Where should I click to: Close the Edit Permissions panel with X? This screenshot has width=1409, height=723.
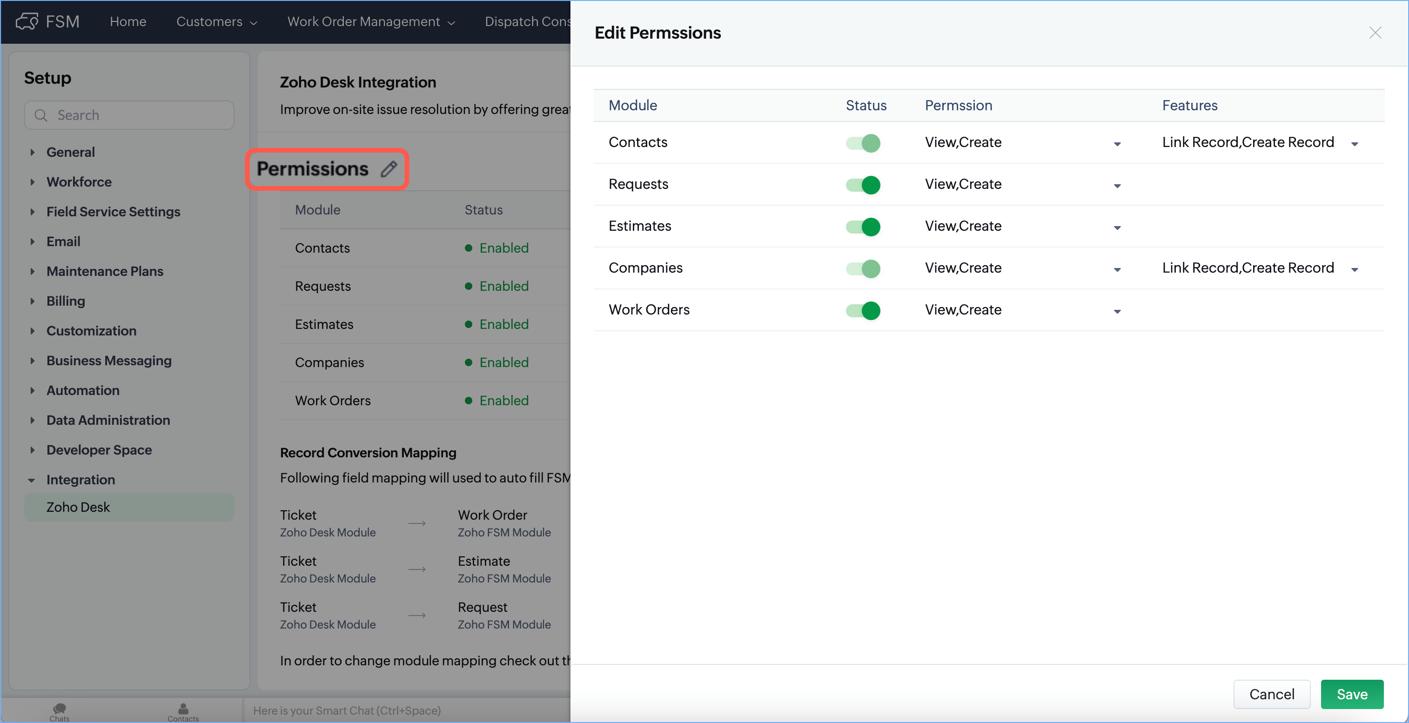(1375, 33)
